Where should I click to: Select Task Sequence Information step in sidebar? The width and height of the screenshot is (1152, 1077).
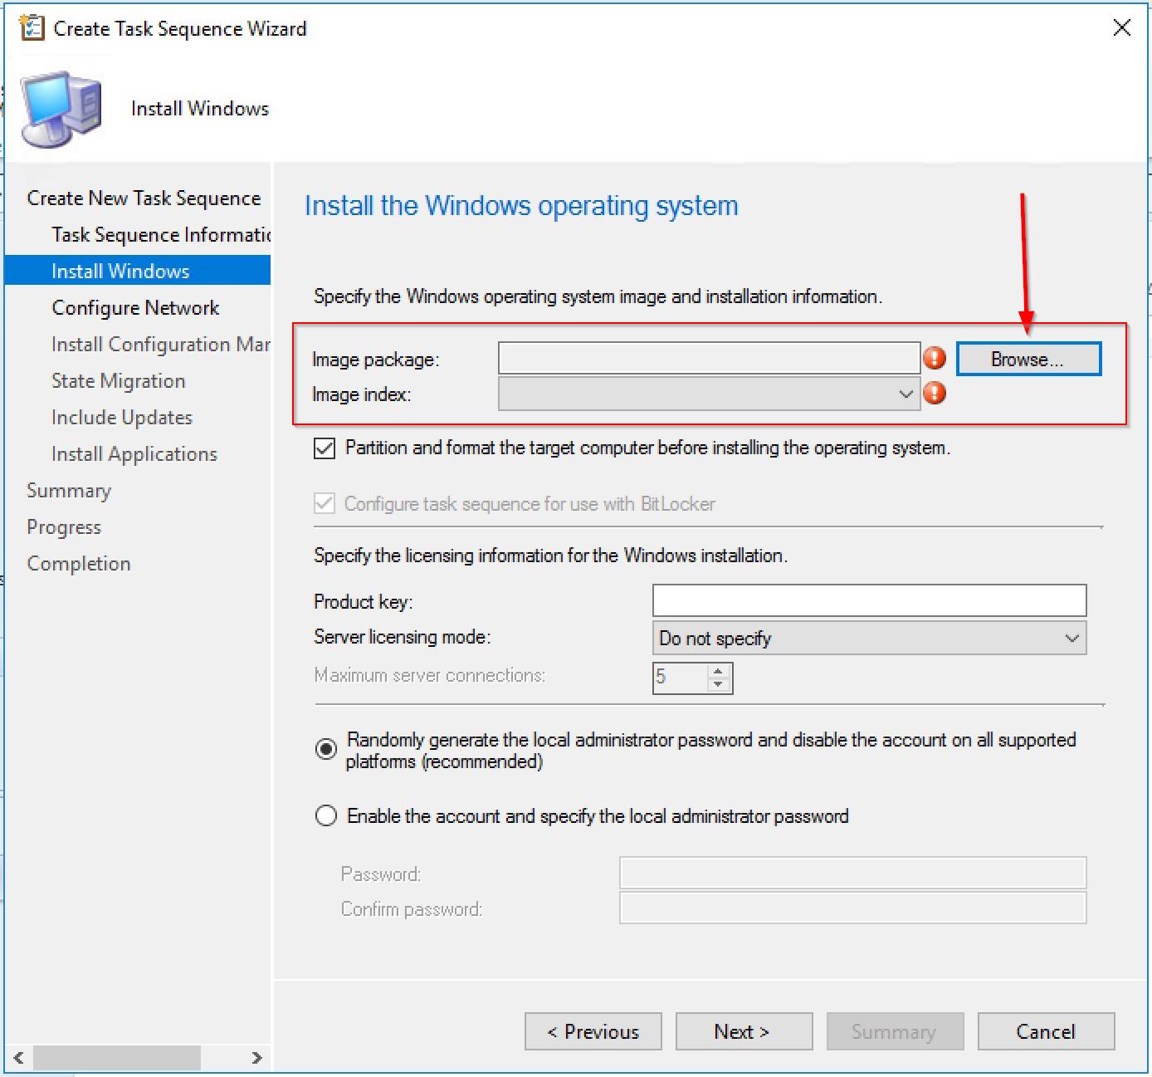point(160,235)
